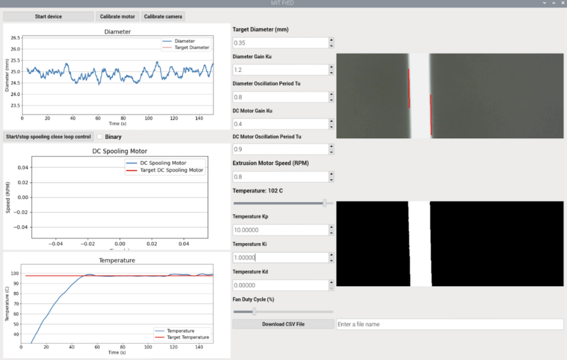Increment DC Motor Oscillation Period Tu value

coord(332,147)
